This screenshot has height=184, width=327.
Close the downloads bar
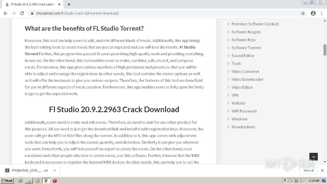322,170
